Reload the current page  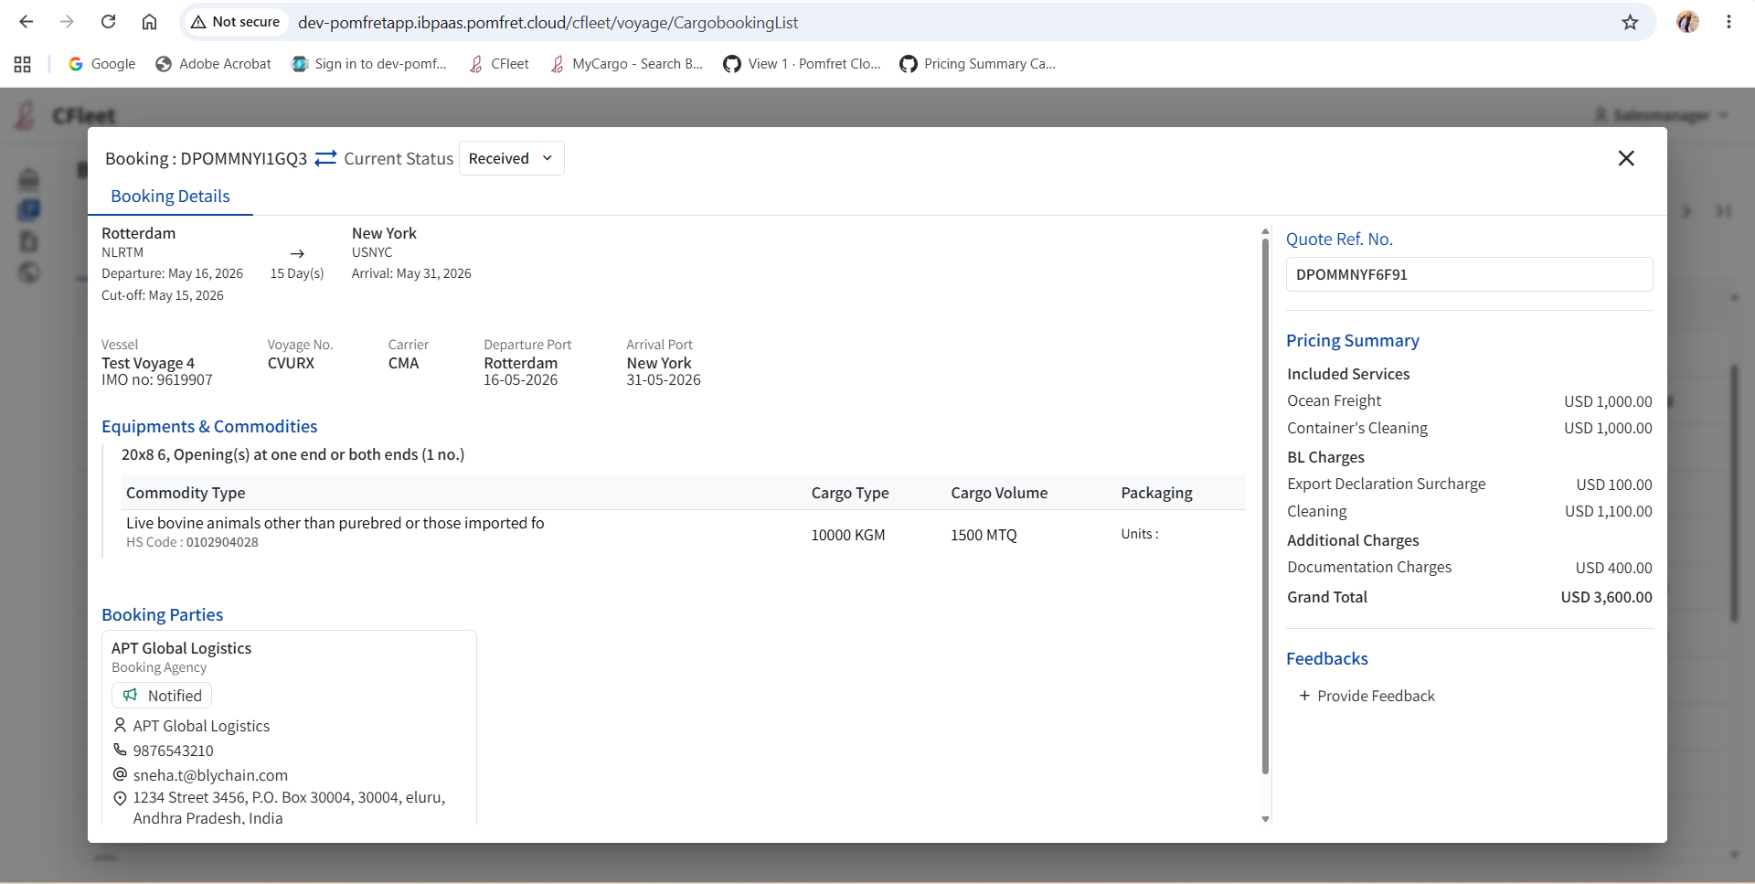click(108, 22)
